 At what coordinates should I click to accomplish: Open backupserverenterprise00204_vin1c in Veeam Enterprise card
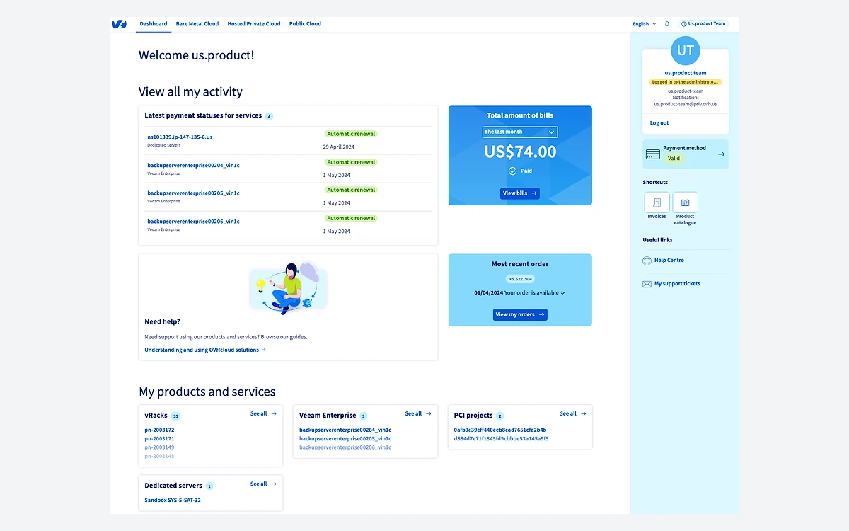click(x=345, y=430)
